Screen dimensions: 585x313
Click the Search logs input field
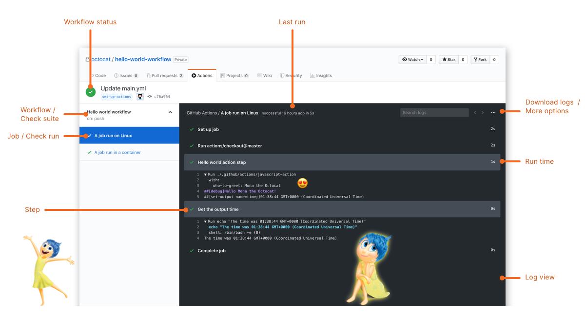[434, 113]
